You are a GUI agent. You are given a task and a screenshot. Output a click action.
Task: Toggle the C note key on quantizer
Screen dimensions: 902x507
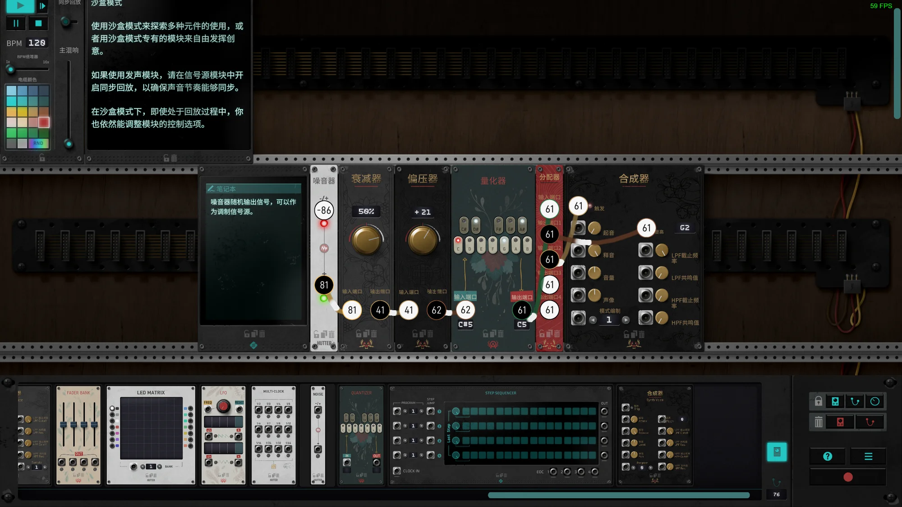(458, 245)
